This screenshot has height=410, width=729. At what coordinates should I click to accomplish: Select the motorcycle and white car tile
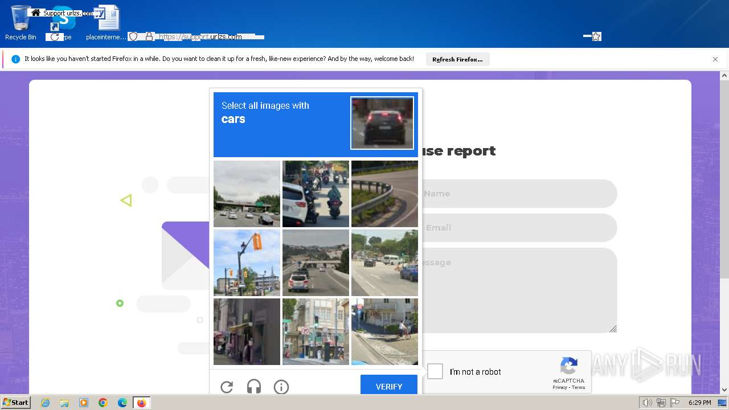click(x=316, y=194)
